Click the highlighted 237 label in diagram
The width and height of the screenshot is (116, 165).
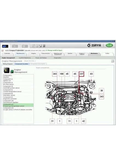[82, 74]
